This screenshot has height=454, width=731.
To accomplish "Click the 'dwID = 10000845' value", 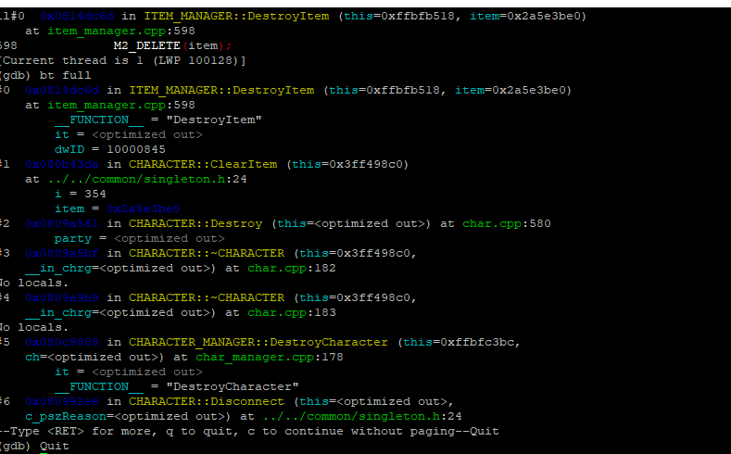I will [x=110, y=149].
